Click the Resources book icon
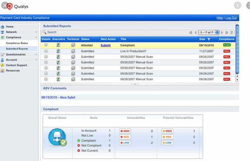 click(x=2, y=71)
